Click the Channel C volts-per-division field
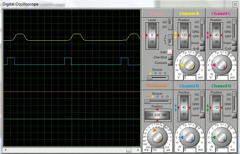240x154 pixels. 222,78
